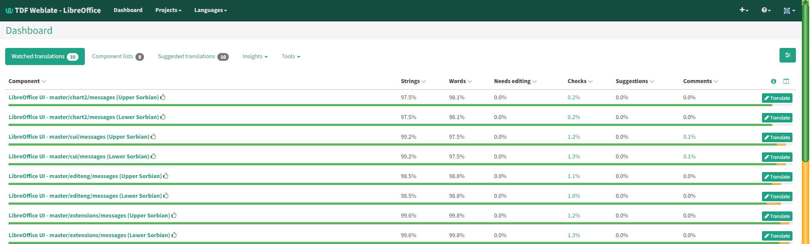Expand the Insights dropdown
The image size is (810, 244).
[255, 57]
